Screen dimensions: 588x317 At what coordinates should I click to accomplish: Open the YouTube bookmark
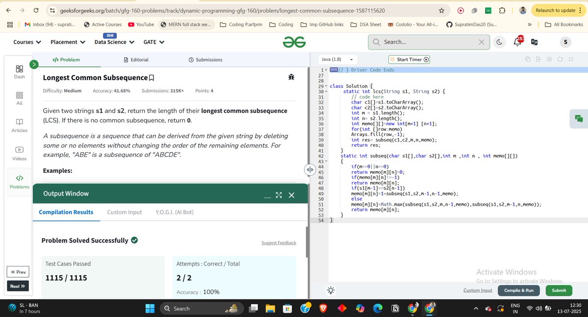coord(141,25)
